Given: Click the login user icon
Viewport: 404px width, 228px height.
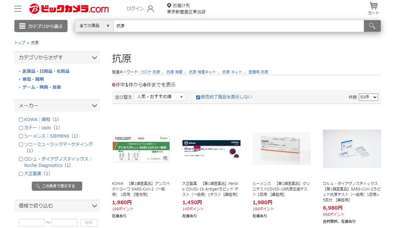Looking at the screenshot, I should pos(150,8).
